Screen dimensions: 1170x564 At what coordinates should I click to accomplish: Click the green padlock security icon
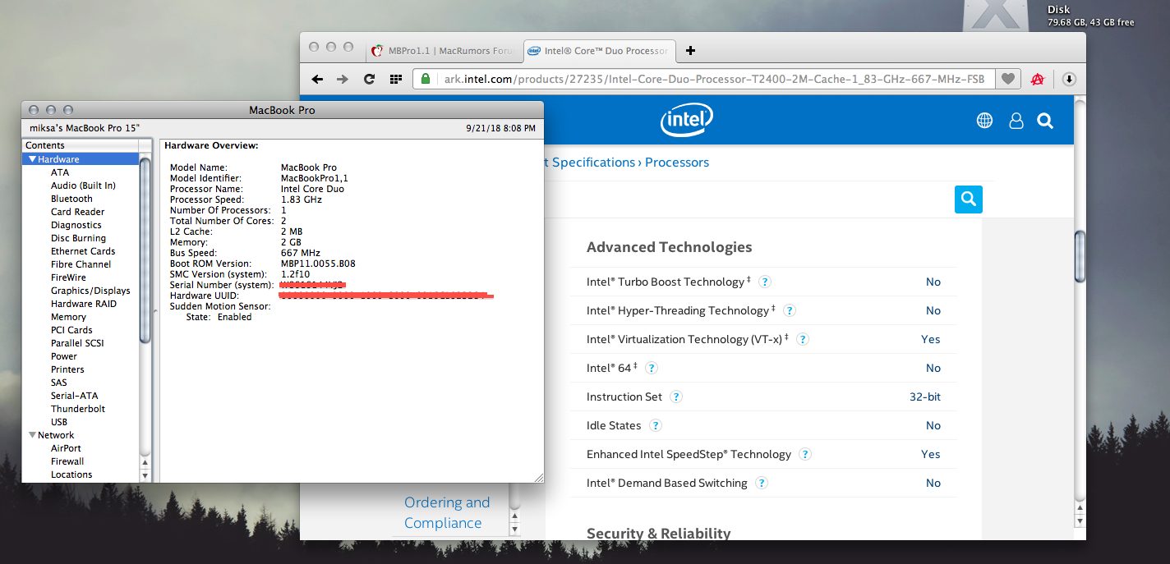click(x=425, y=79)
